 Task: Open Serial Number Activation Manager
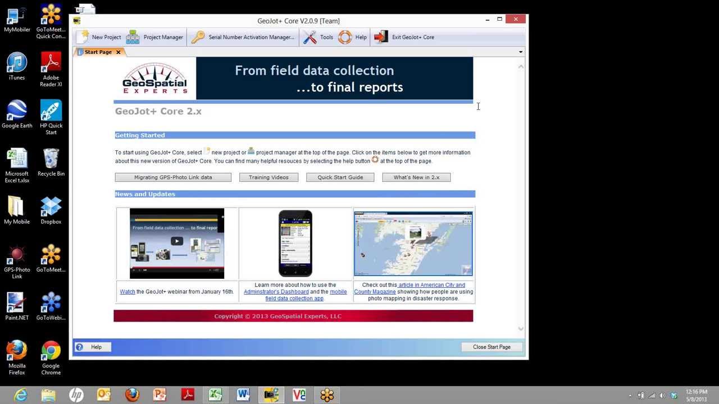pos(242,37)
